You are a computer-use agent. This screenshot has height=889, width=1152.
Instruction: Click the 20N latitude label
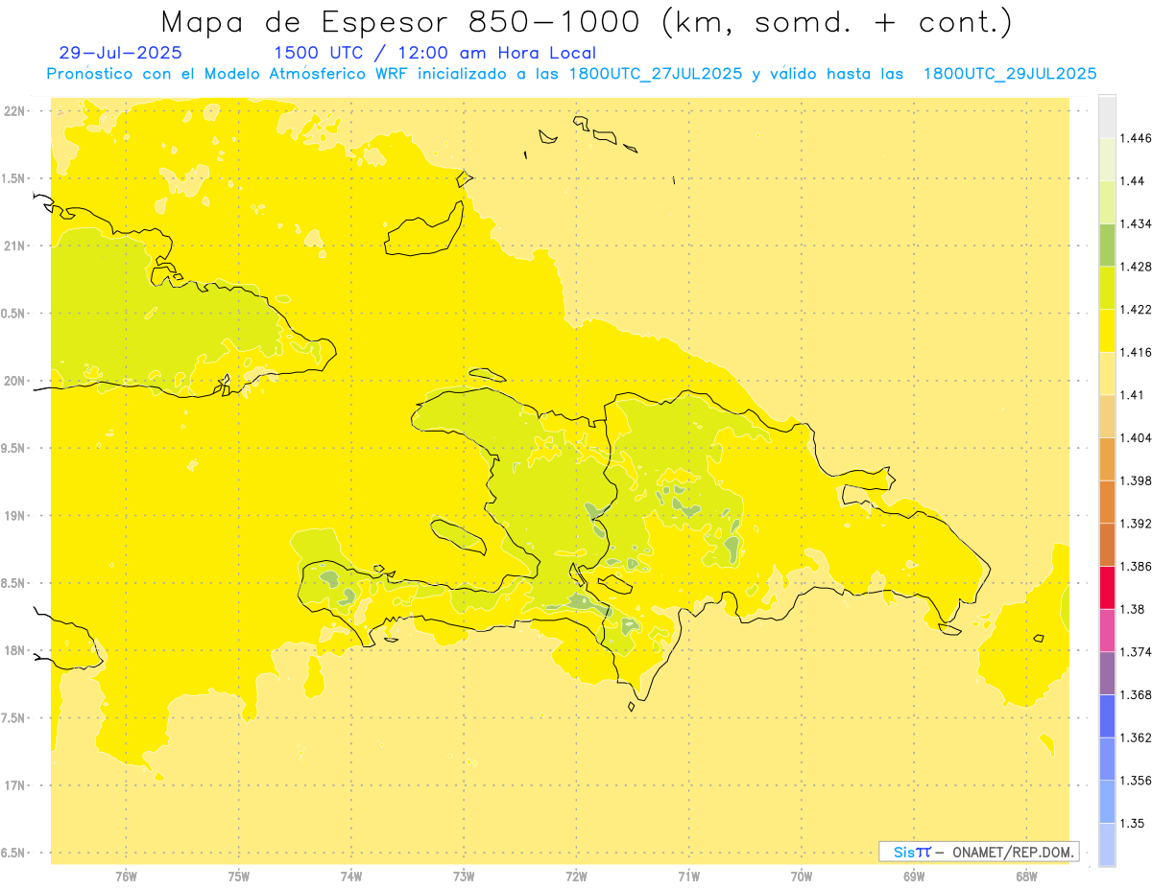pos(15,381)
